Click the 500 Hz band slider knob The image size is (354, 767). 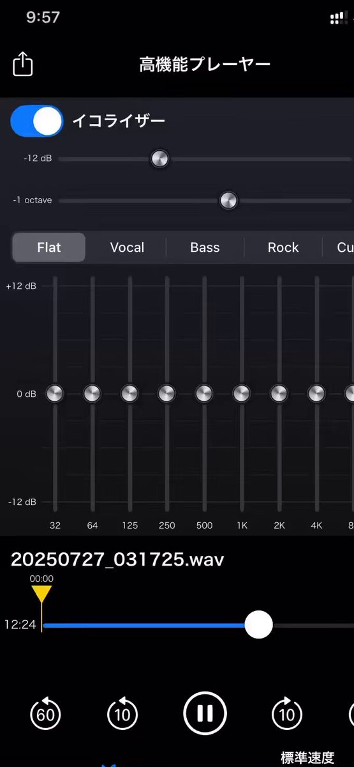tap(204, 393)
